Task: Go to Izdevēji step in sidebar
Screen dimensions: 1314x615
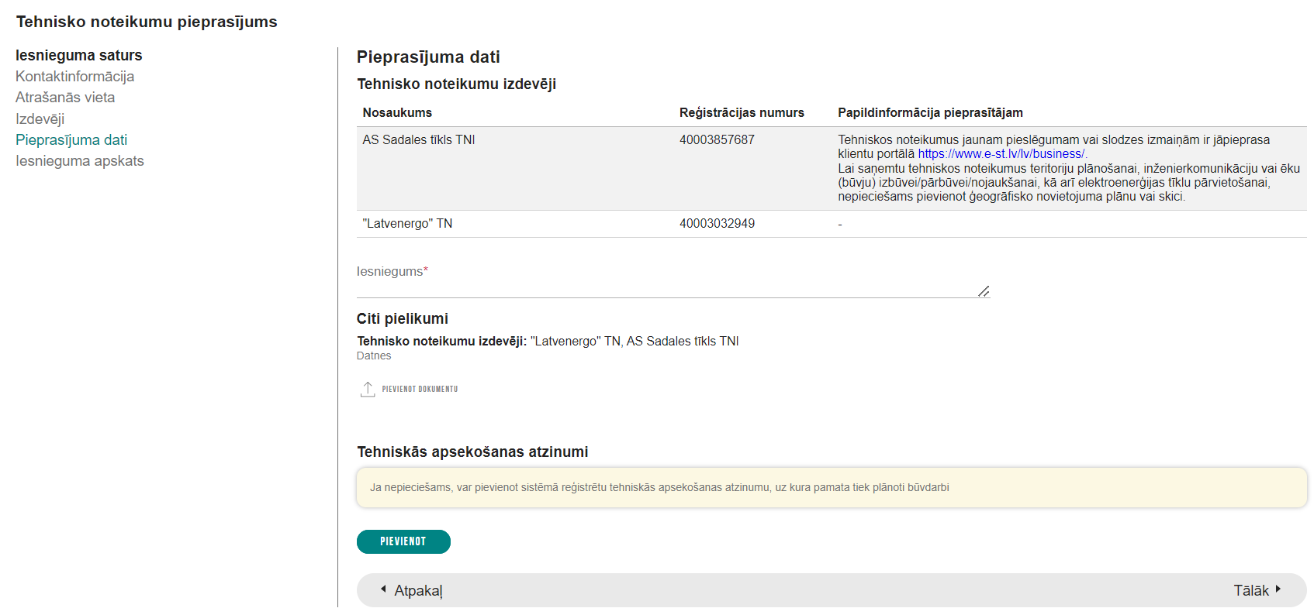Action: tap(40, 119)
